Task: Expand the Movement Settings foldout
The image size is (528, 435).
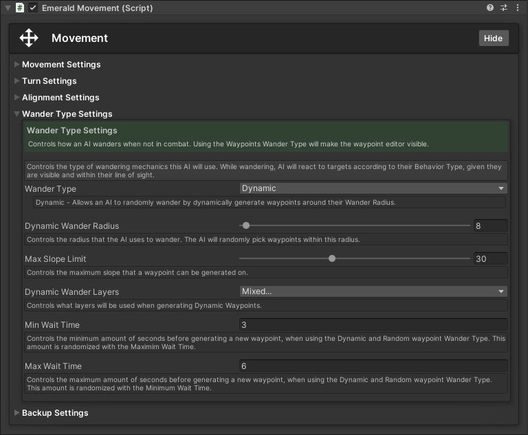Action: 17,65
